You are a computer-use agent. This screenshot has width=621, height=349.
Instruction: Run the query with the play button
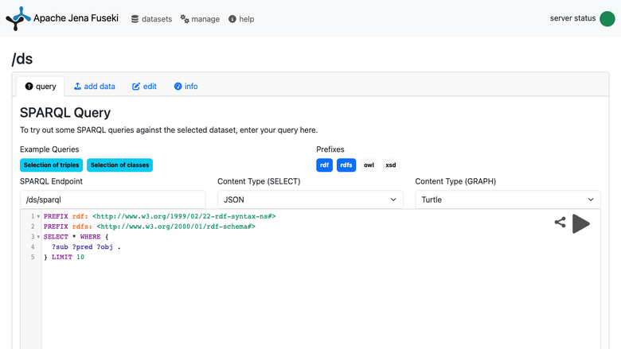(x=581, y=223)
